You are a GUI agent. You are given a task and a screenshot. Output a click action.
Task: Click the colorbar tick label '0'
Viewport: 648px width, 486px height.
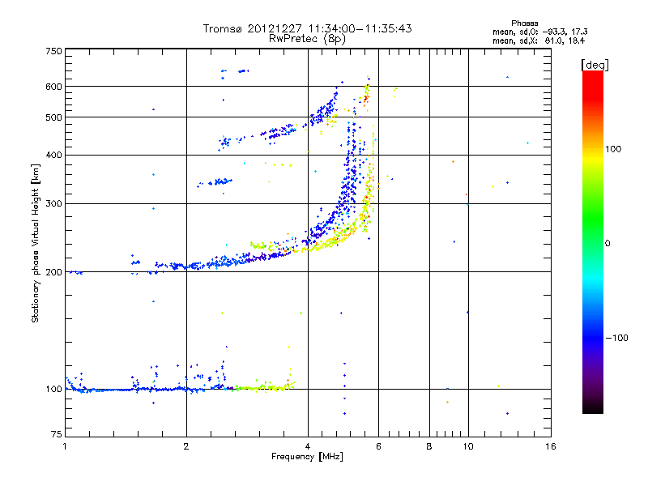(607, 244)
